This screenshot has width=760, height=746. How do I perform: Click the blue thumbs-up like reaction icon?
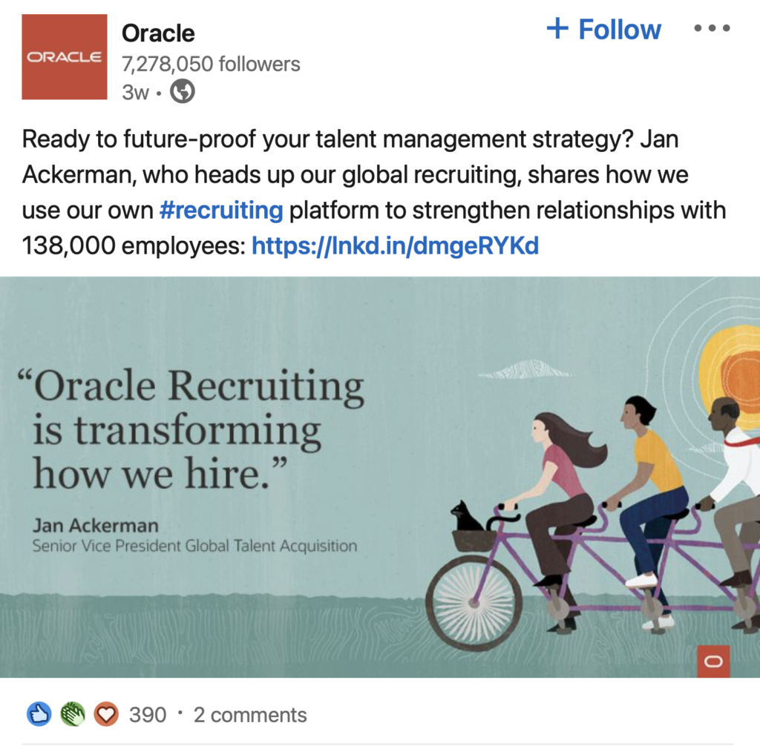pos(39,714)
